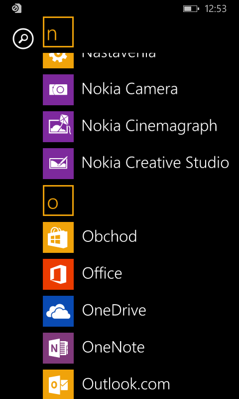
Task: Open the Obchod store bag icon
Action: tap(58, 237)
